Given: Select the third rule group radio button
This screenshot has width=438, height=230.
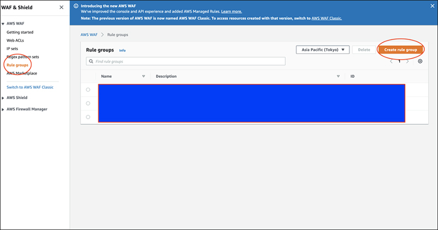Looking at the screenshot, I should coord(88,117).
